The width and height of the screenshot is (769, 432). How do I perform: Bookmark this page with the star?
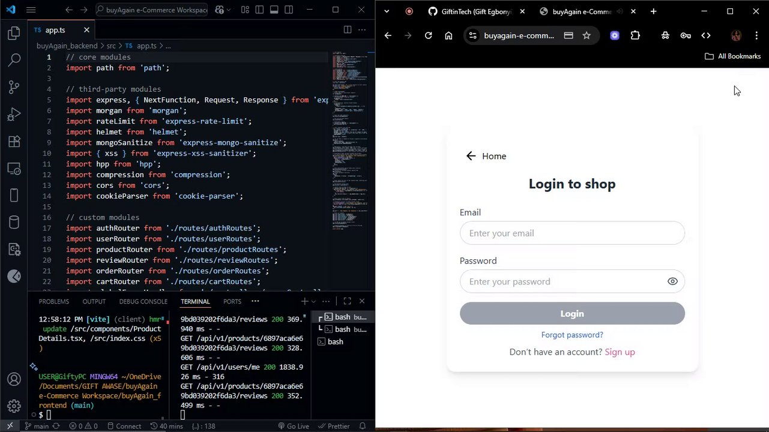tap(587, 35)
